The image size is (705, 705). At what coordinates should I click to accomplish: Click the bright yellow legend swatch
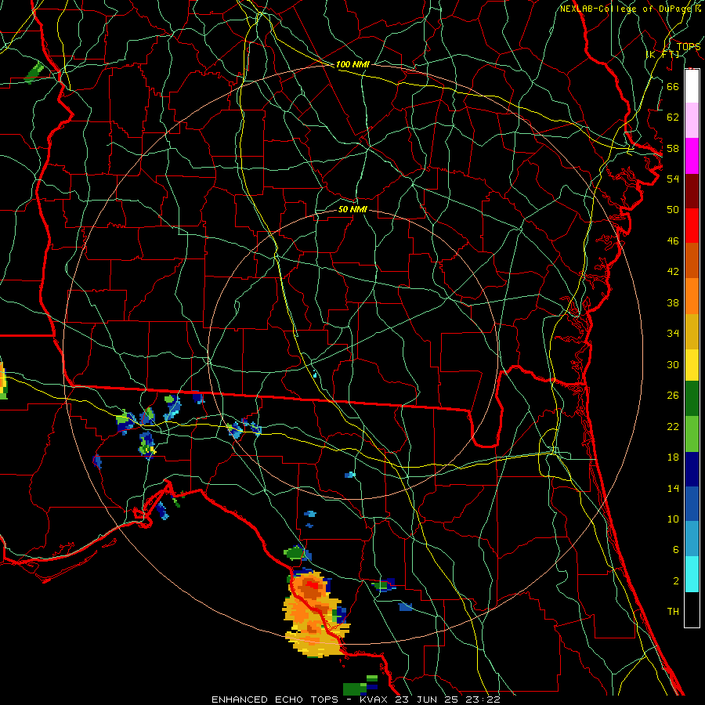pyautogui.click(x=692, y=364)
